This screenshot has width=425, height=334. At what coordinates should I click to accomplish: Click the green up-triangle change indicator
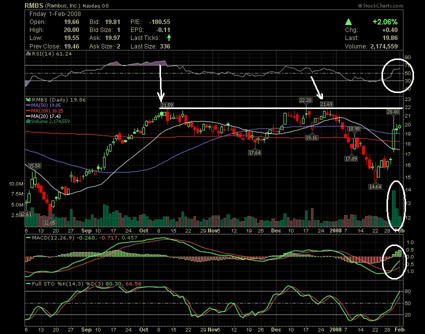(348, 22)
